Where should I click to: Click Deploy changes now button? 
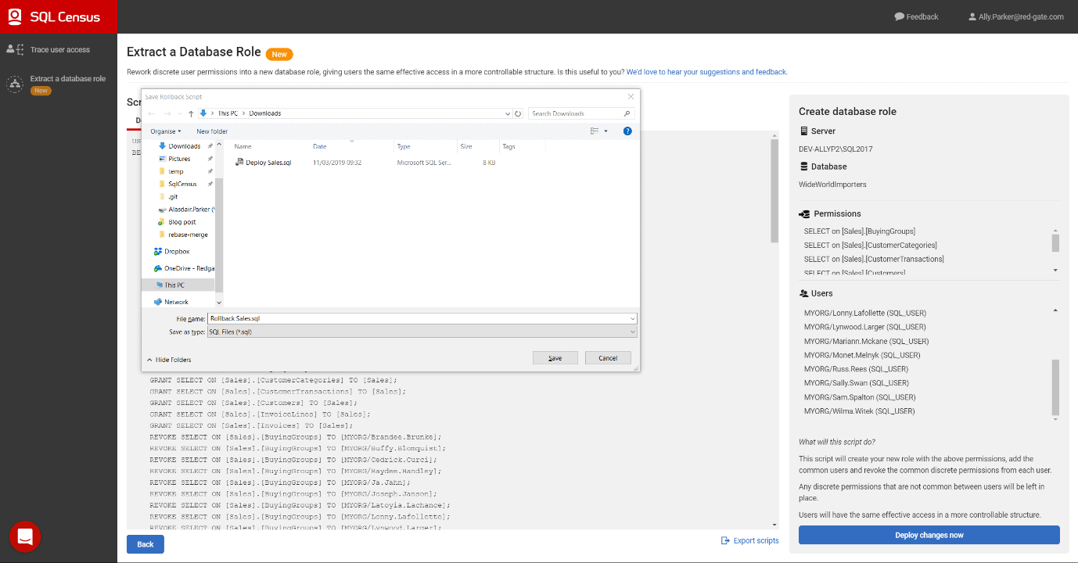tap(929, 535)
